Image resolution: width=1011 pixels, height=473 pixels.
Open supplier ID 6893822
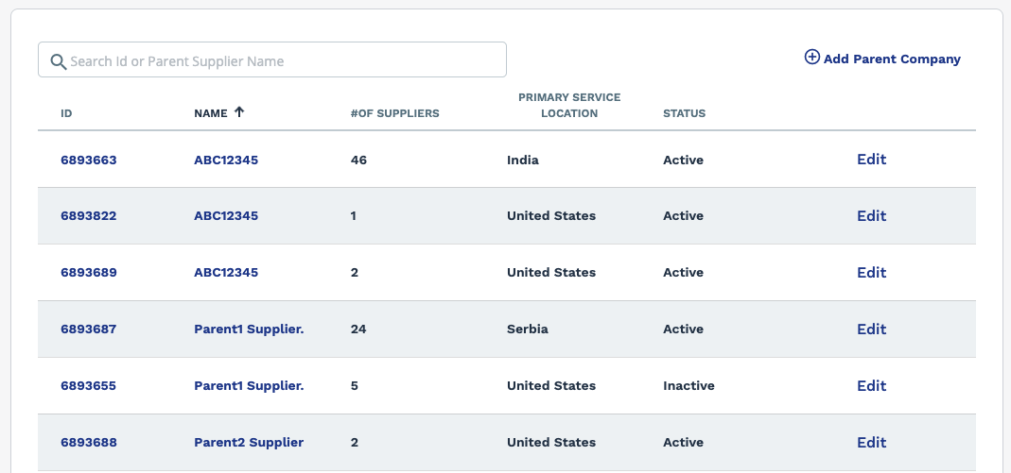[89, 216]
